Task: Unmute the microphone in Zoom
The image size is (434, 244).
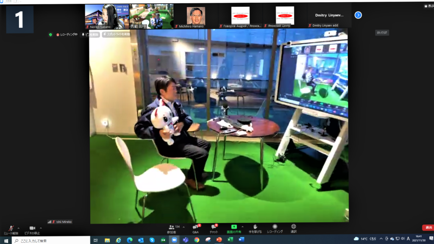Action: pyautogui.click(x=11, y=230)
